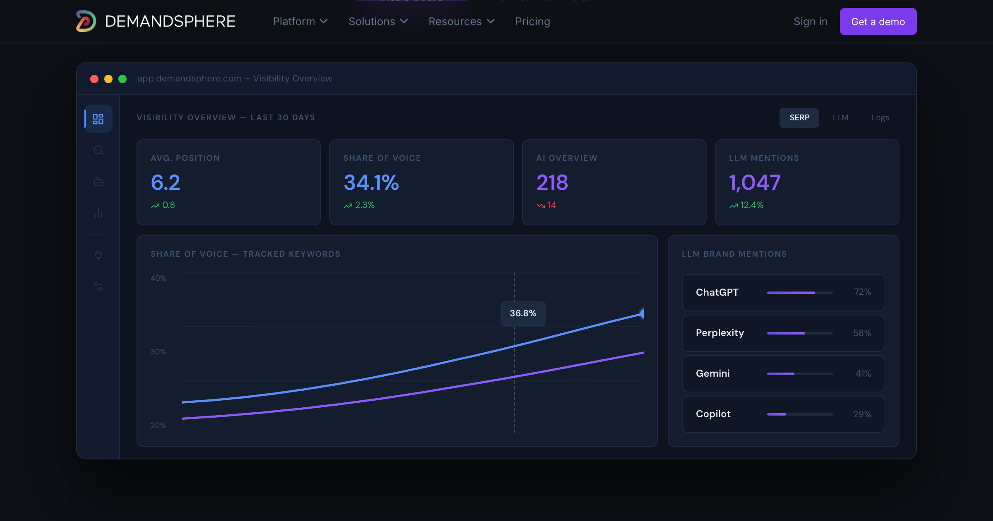The image size is (993, 521).
Task: Click the search magnifier sidebar icon
Action: coord(98,150)
